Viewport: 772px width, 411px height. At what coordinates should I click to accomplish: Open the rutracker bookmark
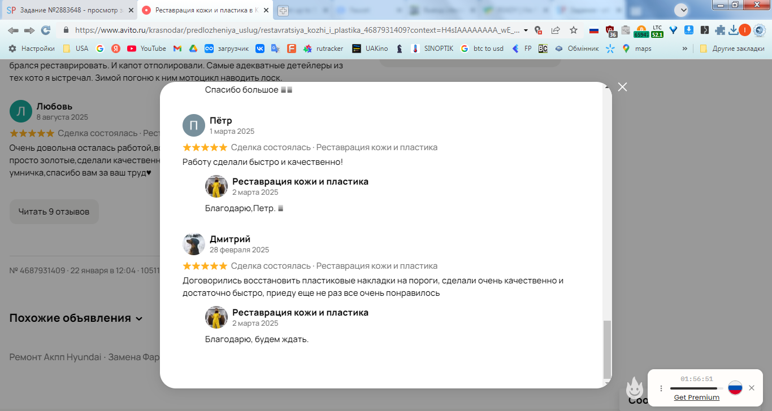(323, 49)
